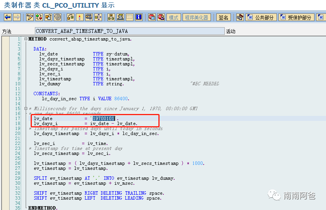Open the 受保护部分 protected section button
Viewport: 326px width, 210px height.
pos(296,18)
